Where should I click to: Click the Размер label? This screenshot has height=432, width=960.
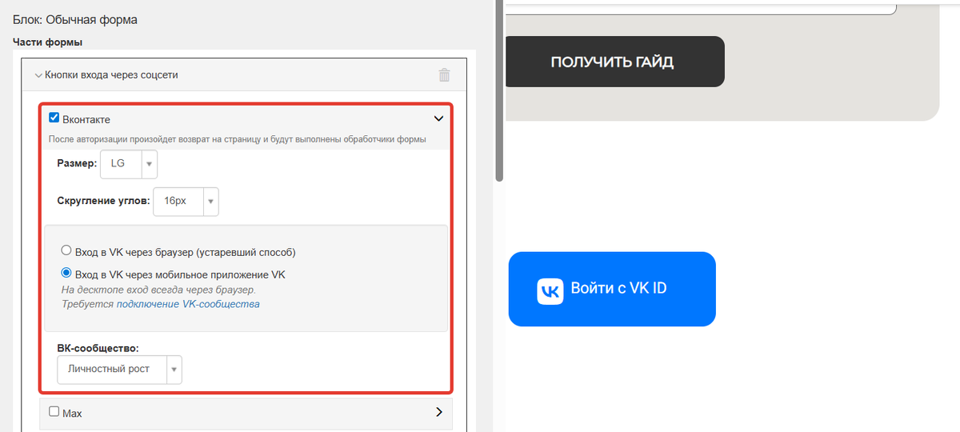(x=77, y=163)
